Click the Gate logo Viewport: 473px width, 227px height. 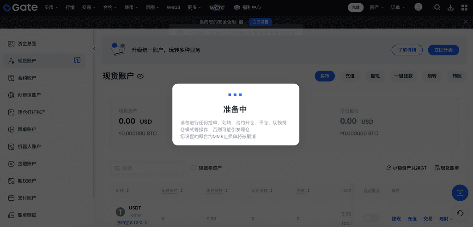20,7
